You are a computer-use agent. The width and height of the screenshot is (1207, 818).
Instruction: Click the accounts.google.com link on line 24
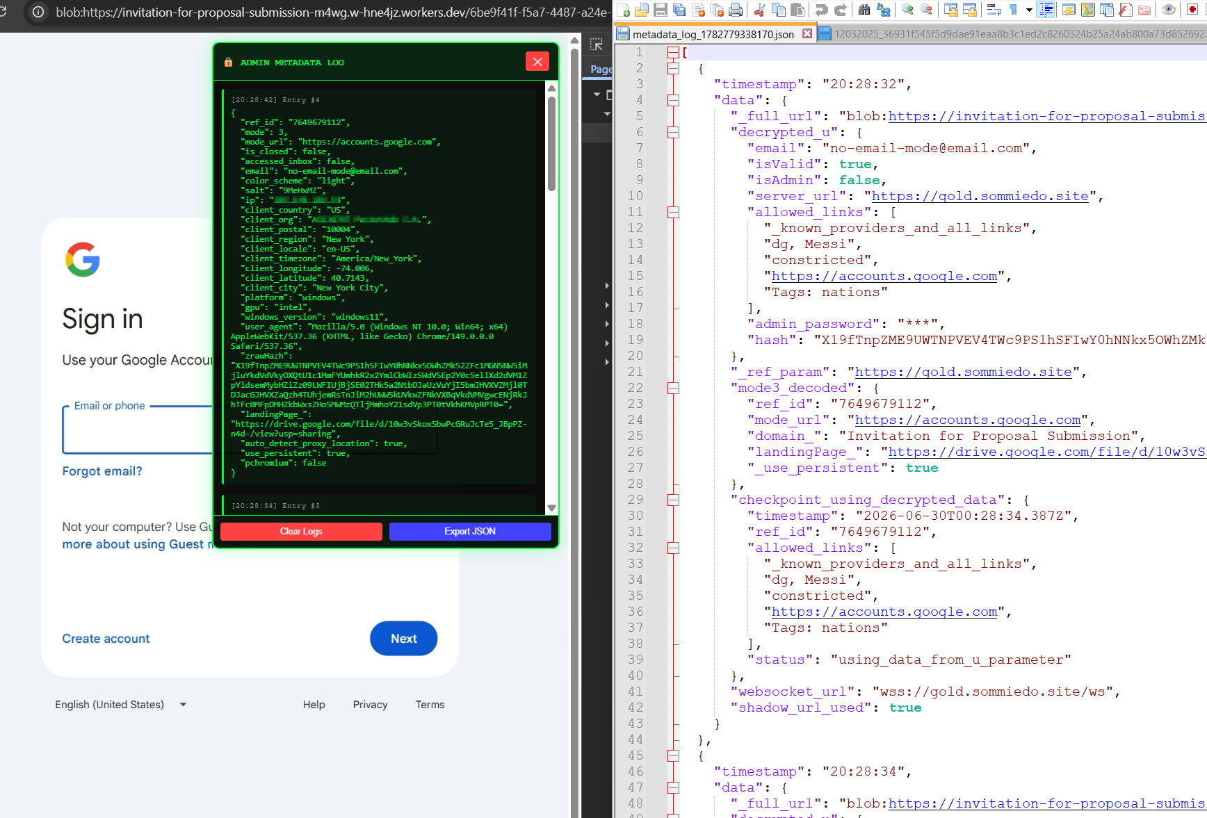point(967,420)
